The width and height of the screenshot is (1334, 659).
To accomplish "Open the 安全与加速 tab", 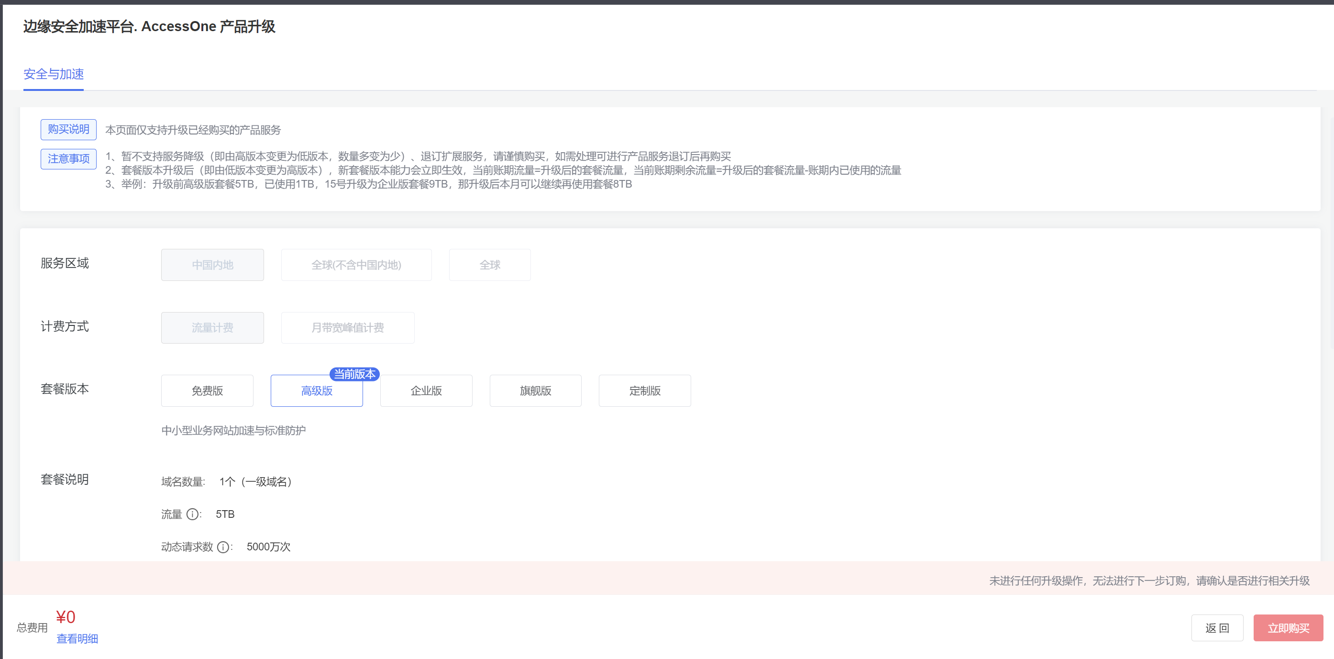I will click(54, 74).
